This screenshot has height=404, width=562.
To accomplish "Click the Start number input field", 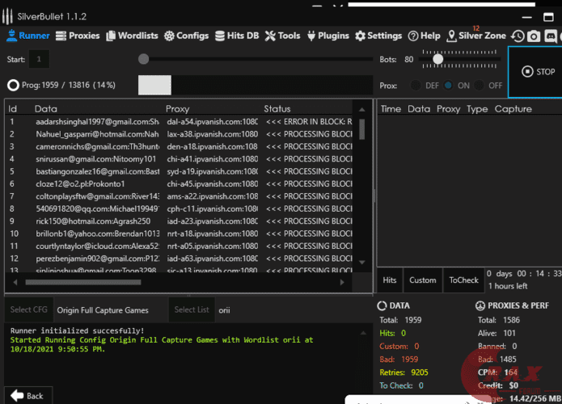I will [39, 59].
